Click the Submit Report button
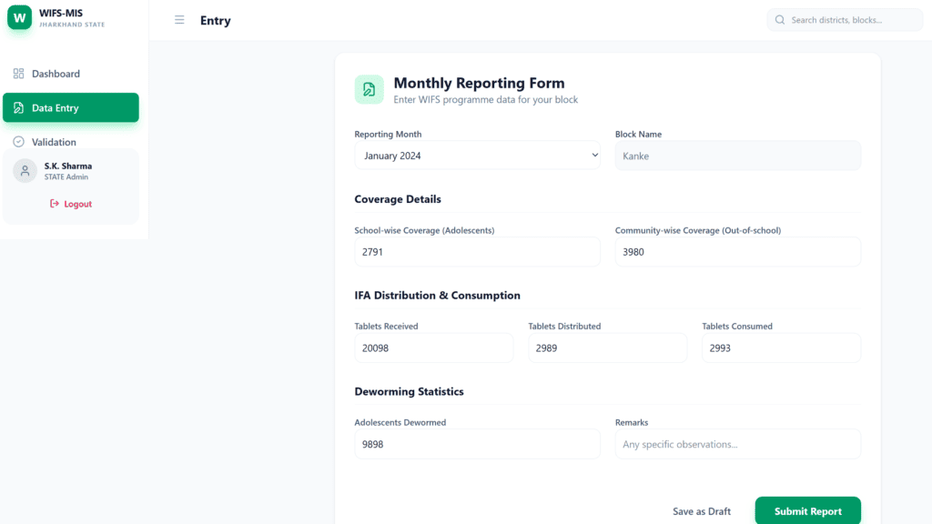 click(807, 510)
